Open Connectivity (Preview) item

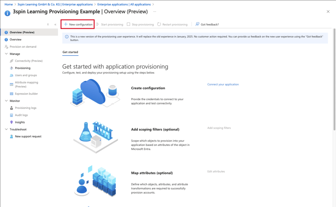[29, 61]
